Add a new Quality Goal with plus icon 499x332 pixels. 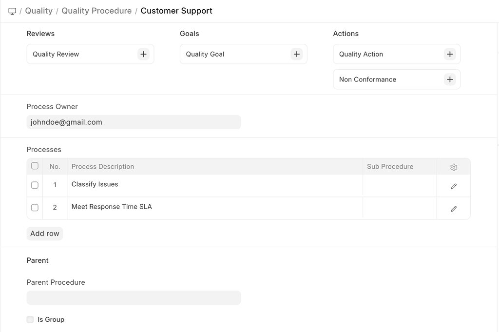click(296, 54)
